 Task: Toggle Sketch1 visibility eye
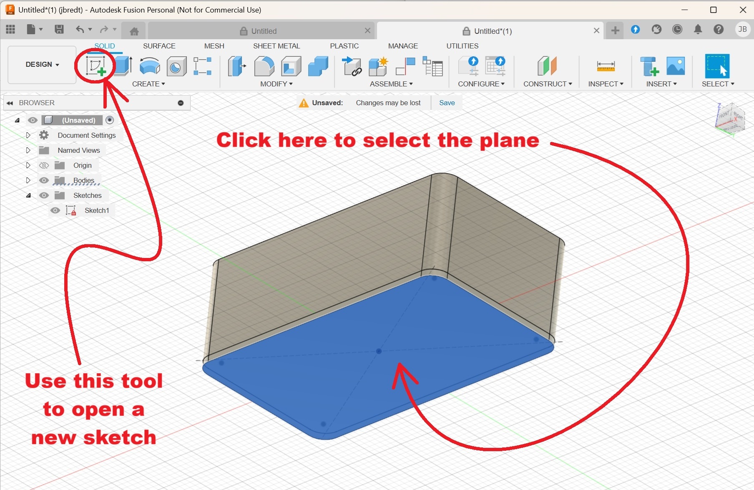click(55, 210)
